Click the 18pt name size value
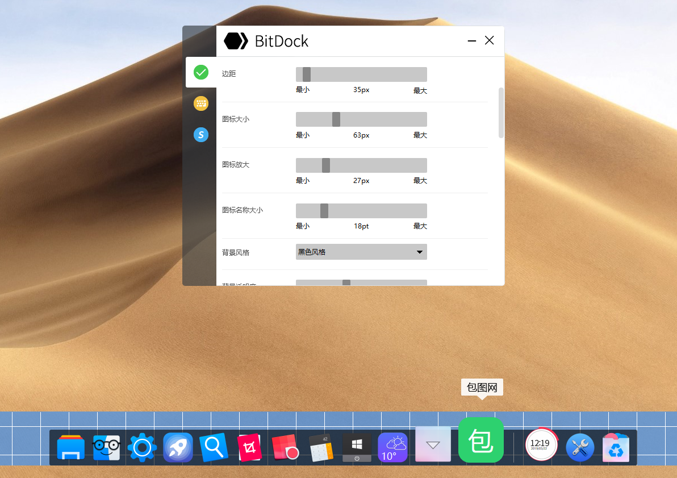Screen dimensions: 677x478 (x=361, y=226)
